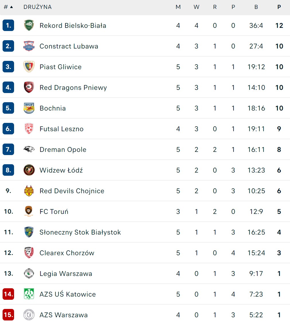Open the FC Toruń team link
This screenshot has height=321, width=290.
pyautogui.click(x=54, y=212)
